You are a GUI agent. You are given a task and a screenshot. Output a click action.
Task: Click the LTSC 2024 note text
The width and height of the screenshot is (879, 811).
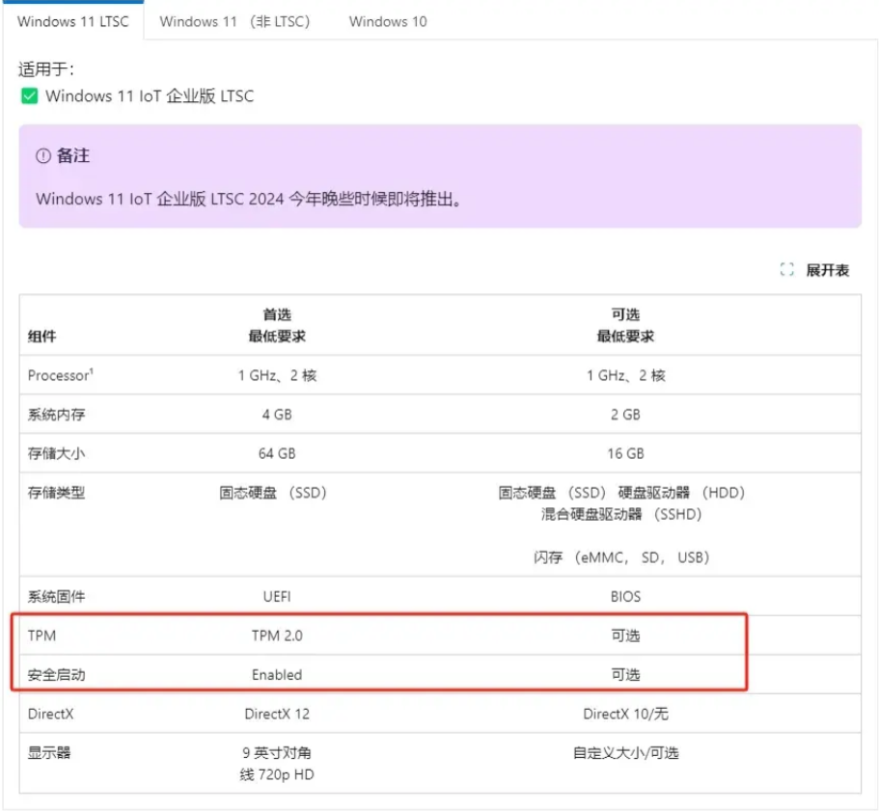coord(249,199)
